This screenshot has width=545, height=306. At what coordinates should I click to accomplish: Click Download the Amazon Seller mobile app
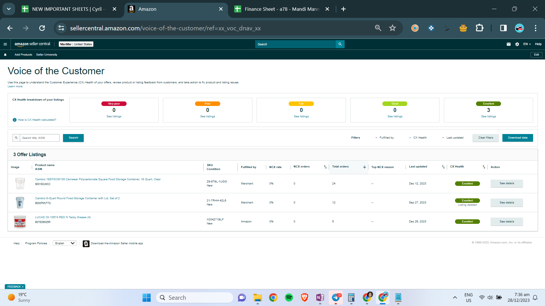tap(117, 243)
